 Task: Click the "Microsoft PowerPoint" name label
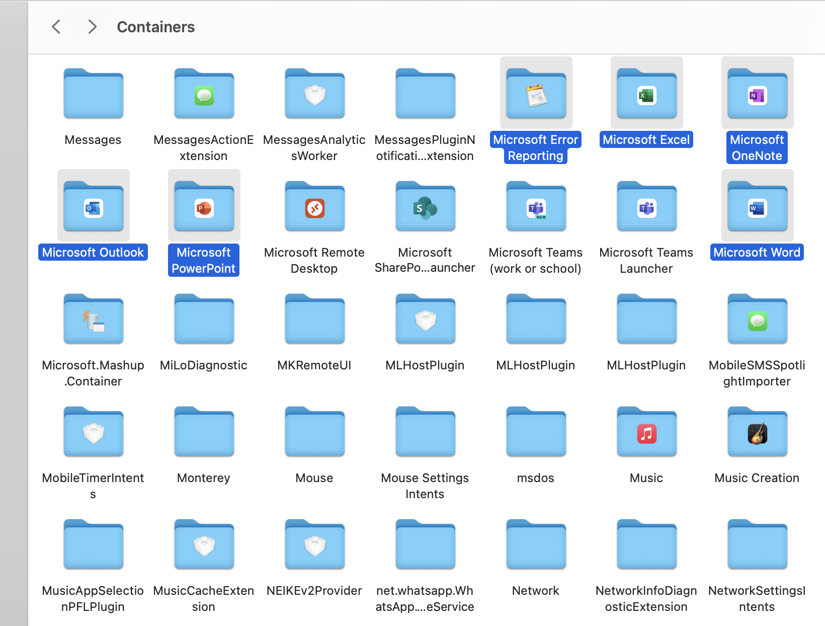point(204,260)
